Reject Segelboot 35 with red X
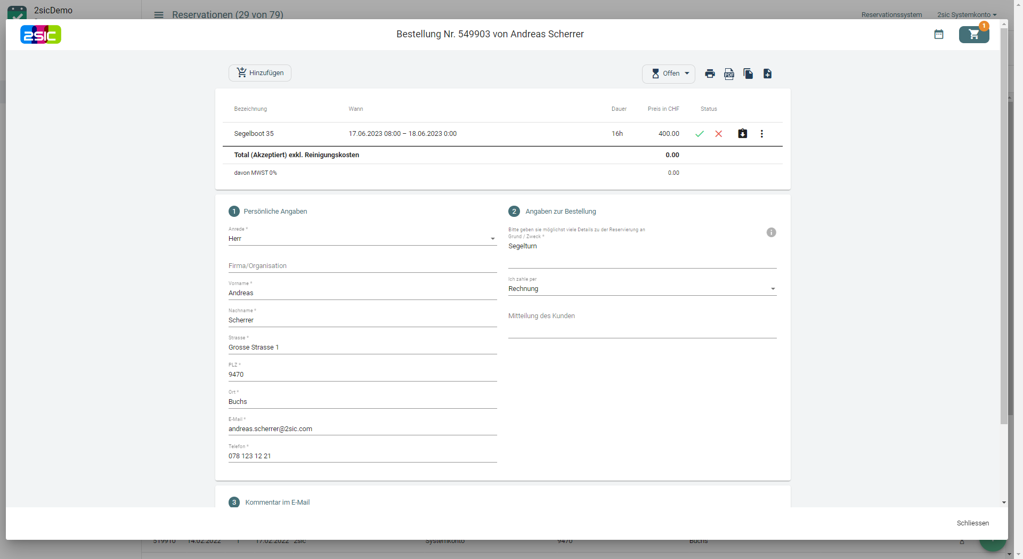 [x=719, y=134]
